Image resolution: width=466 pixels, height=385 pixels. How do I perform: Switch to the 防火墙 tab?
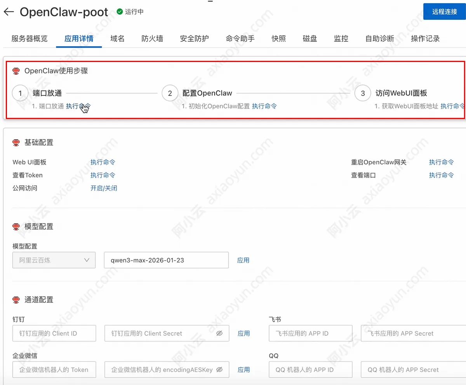[x=152, y=38]
